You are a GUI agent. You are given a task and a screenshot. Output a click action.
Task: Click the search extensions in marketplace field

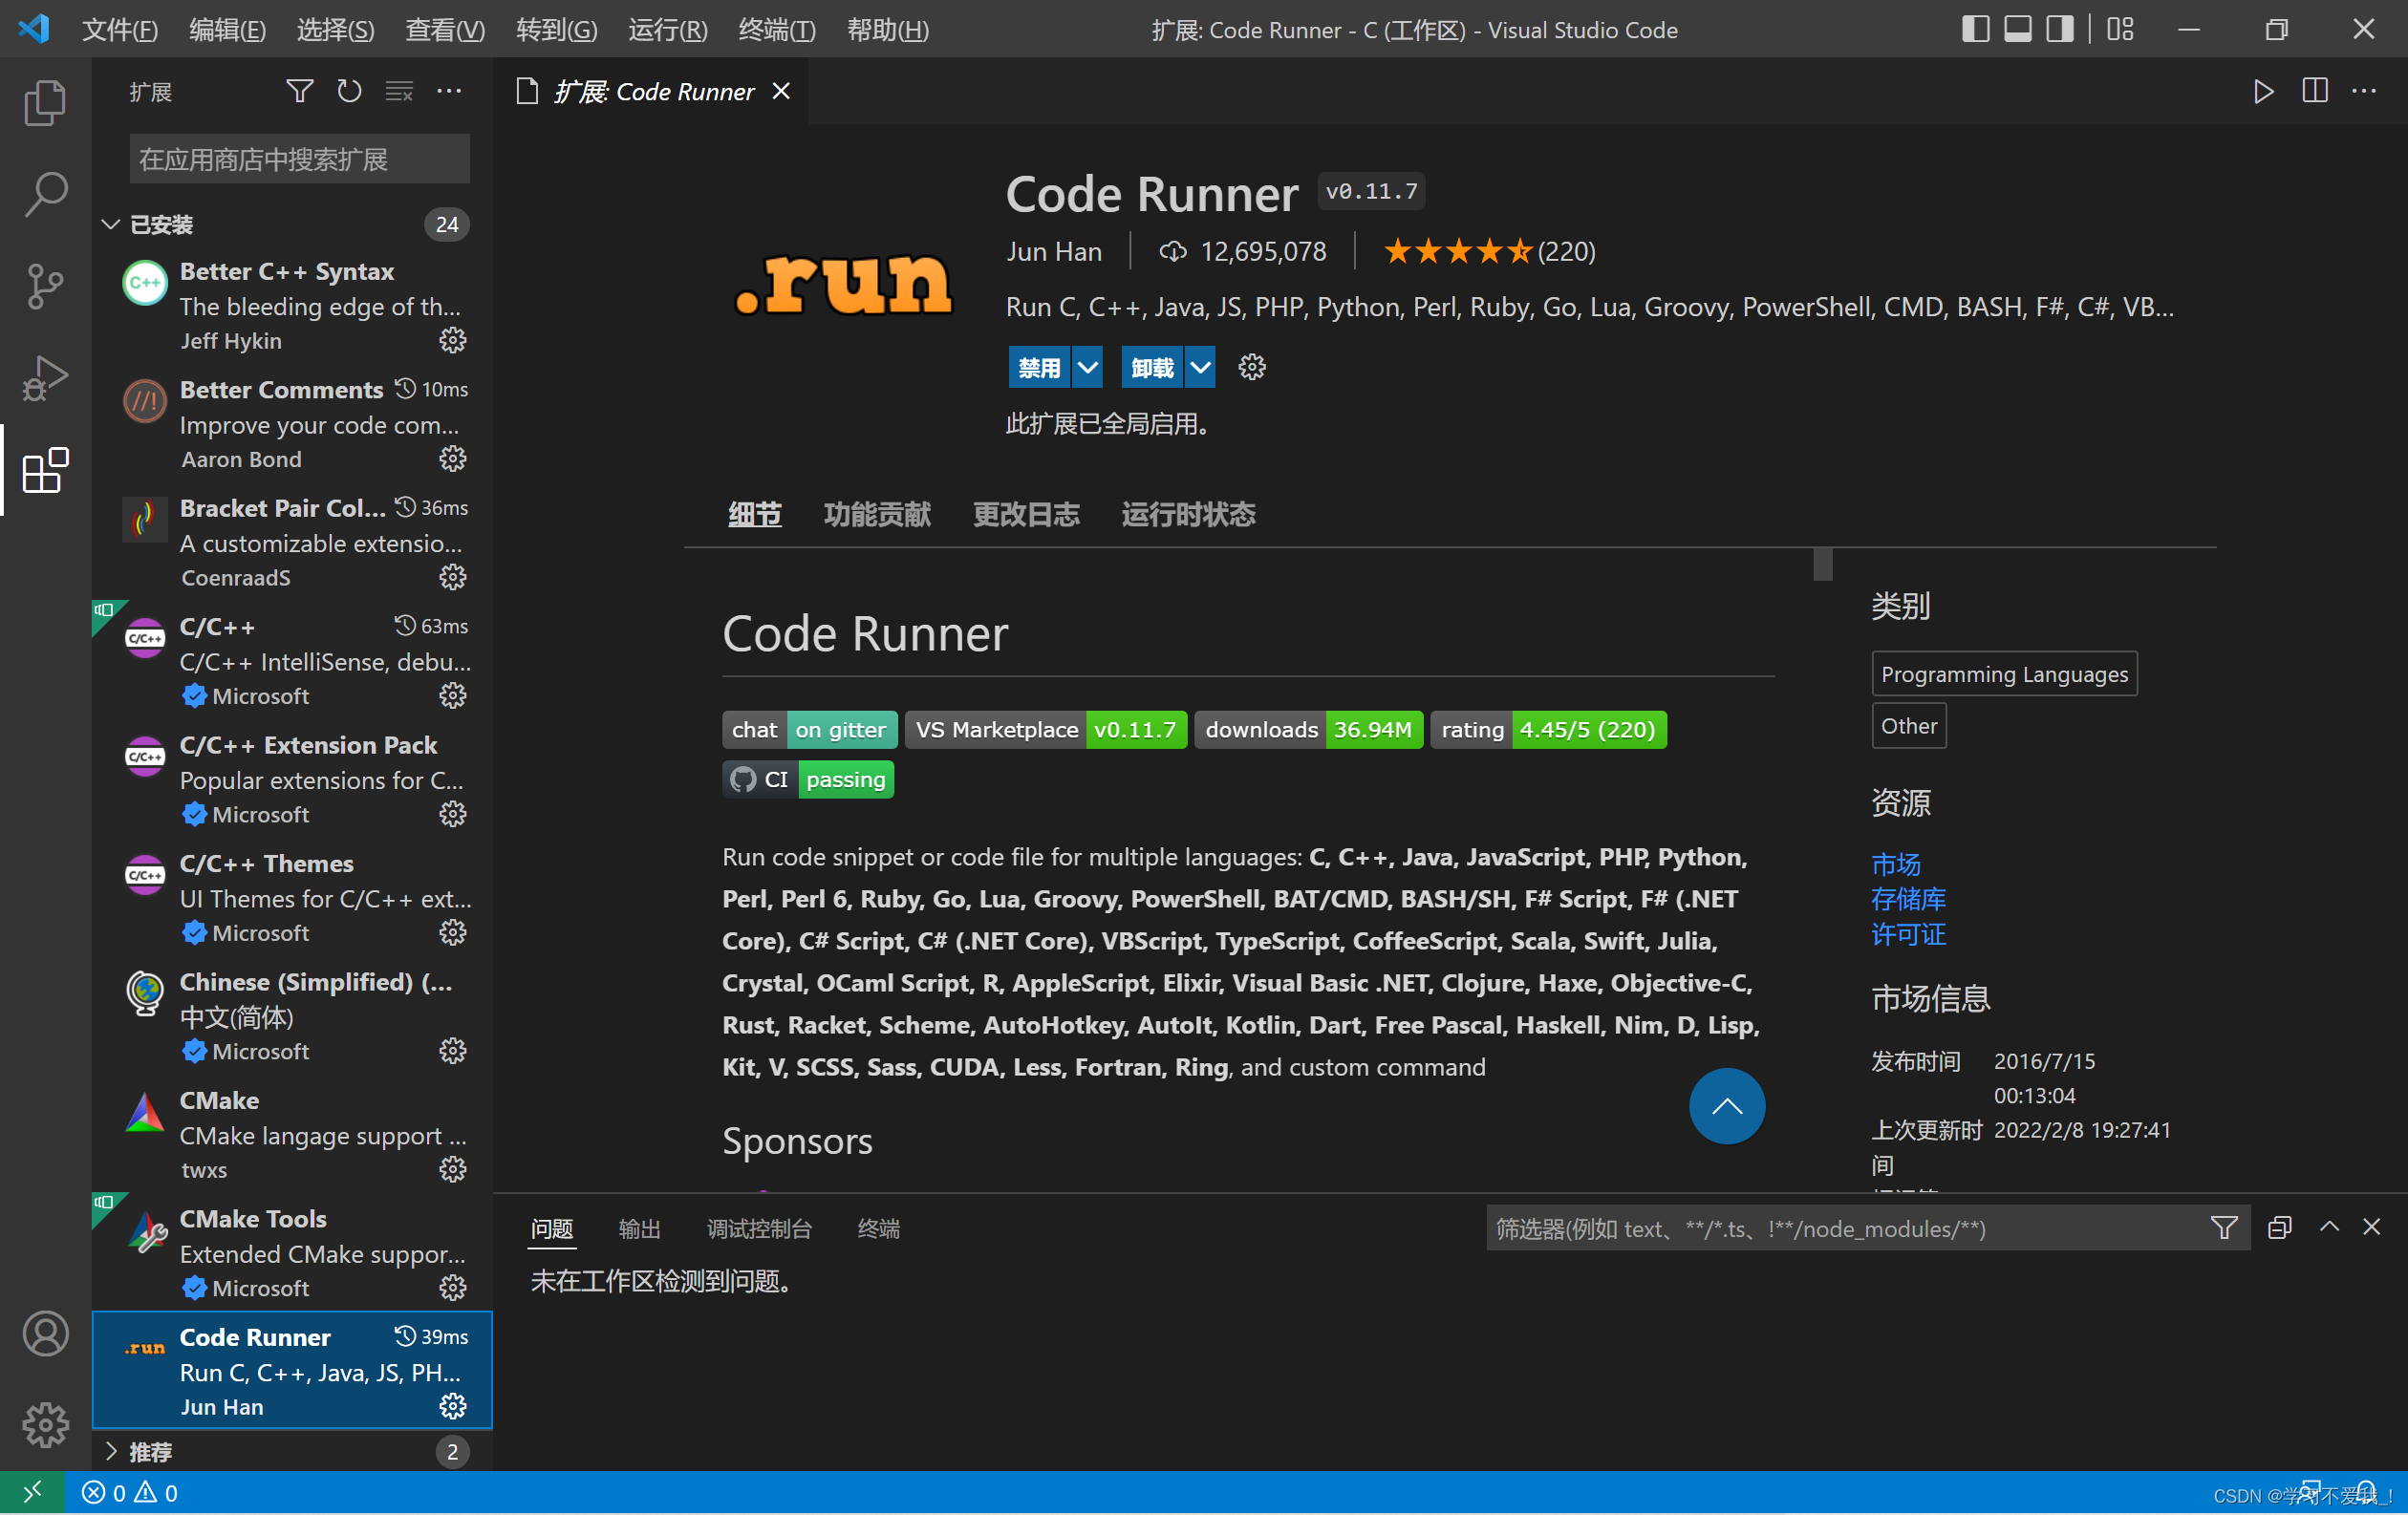tap(299, 160)
